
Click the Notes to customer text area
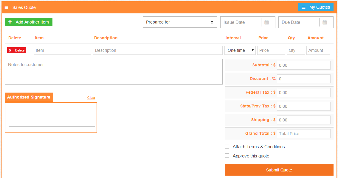tap(114, 71)
